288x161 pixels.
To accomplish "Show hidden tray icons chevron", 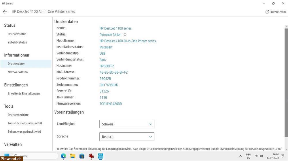I will [240, 156].
